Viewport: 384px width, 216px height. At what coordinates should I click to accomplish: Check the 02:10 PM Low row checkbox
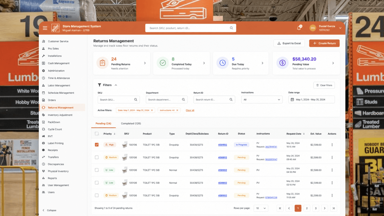point(97,182)
